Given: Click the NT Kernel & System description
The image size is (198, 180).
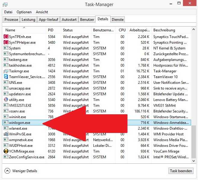Looking at the screenshot, I should point(169,48).
